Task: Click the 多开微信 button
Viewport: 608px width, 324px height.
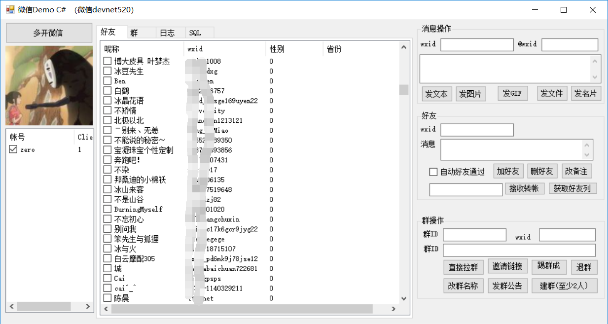Action: point(49,33)
